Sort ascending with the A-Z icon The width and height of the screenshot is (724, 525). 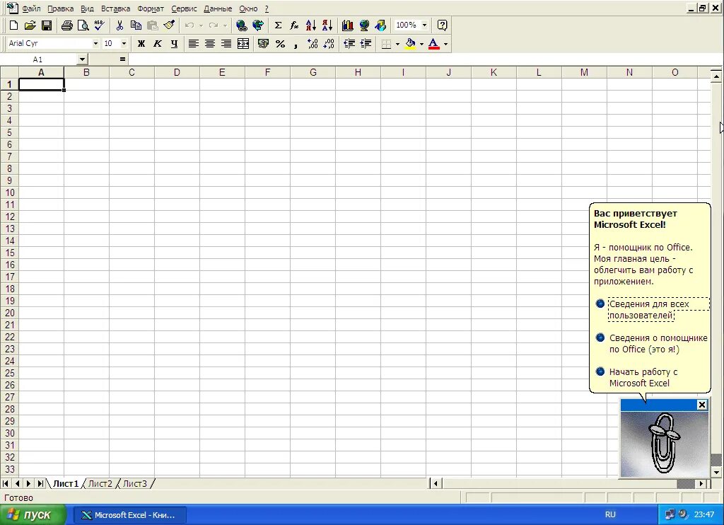click(311, 25)
